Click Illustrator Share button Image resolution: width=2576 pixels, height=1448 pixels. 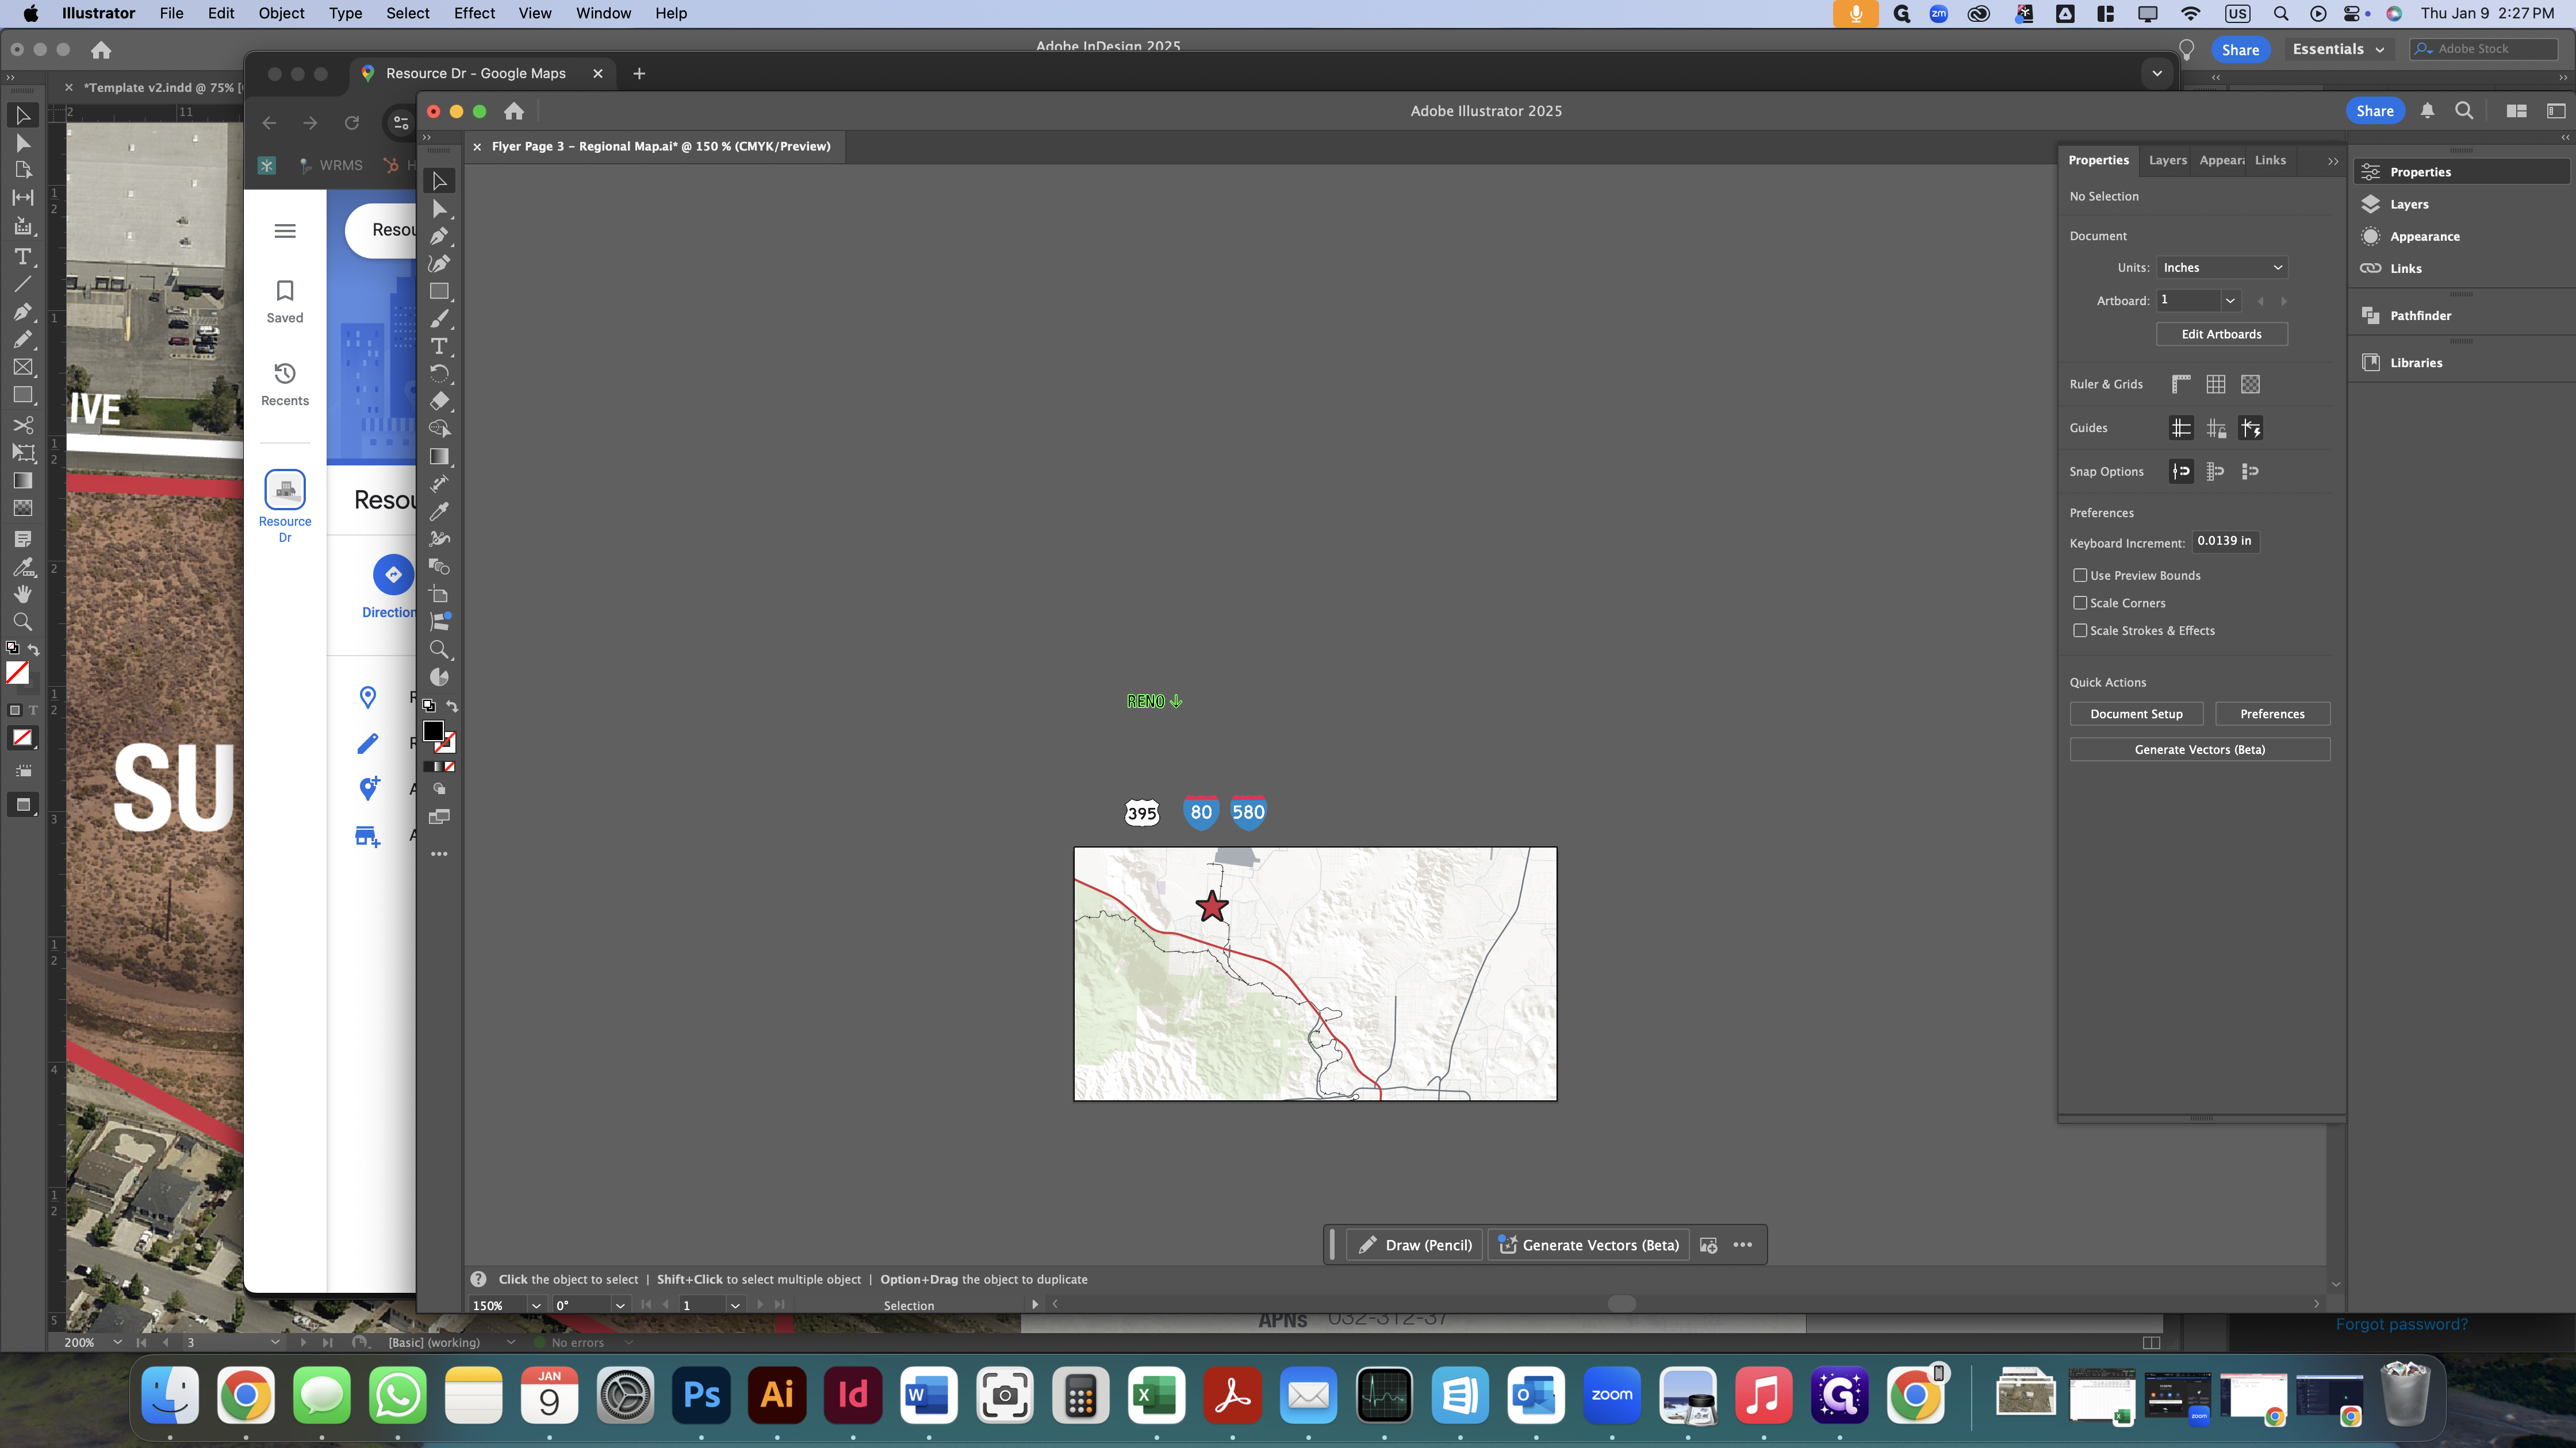pos(2374,111)
